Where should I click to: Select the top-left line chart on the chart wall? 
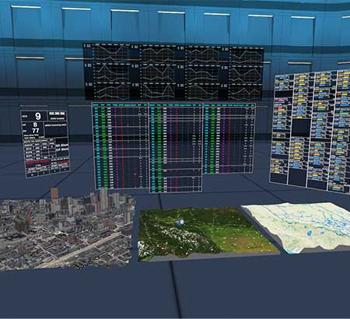111,54
